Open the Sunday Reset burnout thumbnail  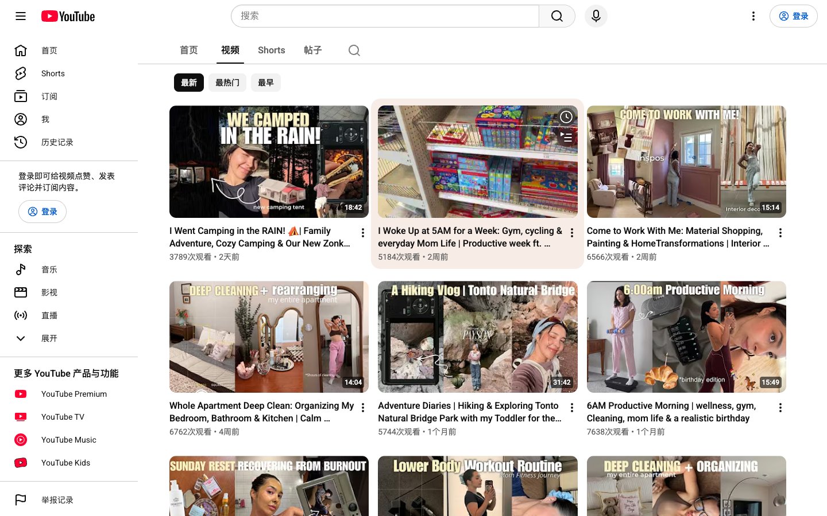pyautogui.click(x=269, y=486)
